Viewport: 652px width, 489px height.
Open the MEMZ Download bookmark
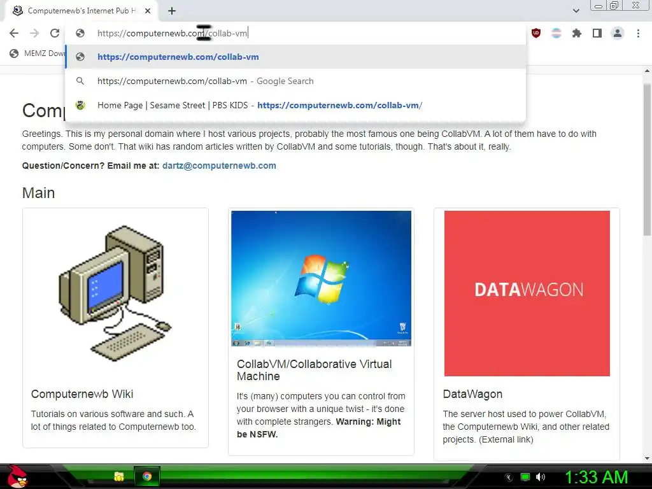tap(38, 53)
